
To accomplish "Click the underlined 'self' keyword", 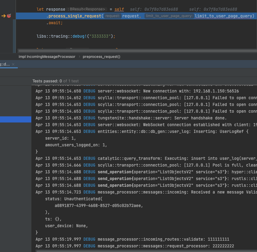I will [119, 9].
